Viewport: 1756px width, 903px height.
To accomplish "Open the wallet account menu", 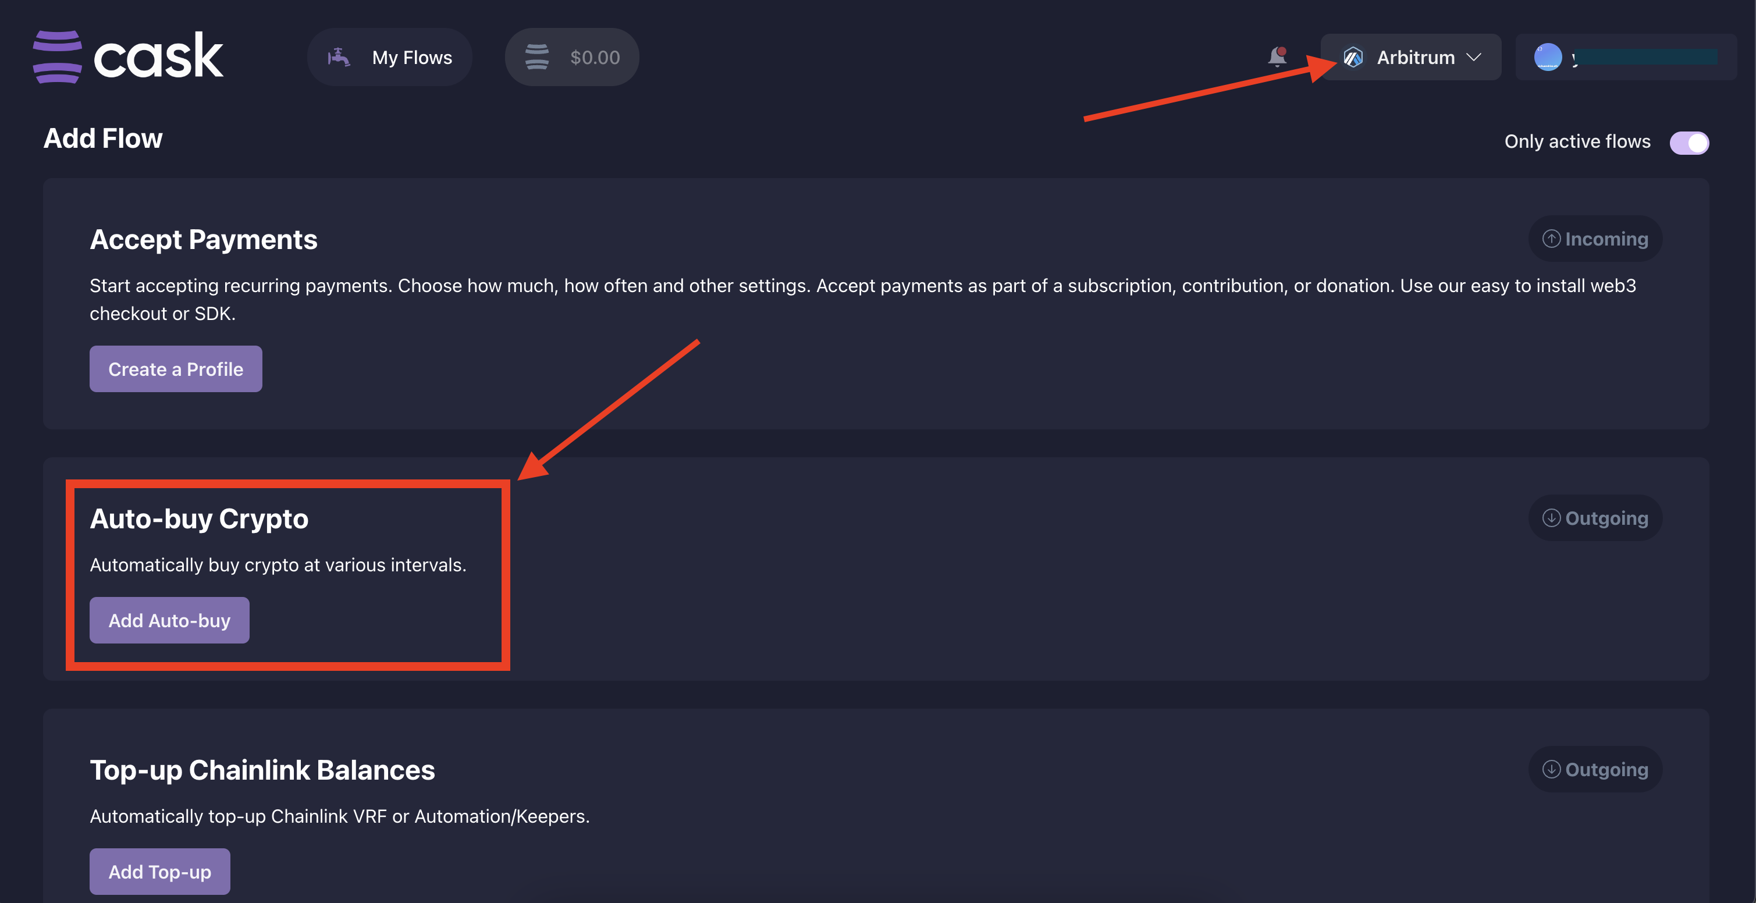I will tap(1626, 57).
